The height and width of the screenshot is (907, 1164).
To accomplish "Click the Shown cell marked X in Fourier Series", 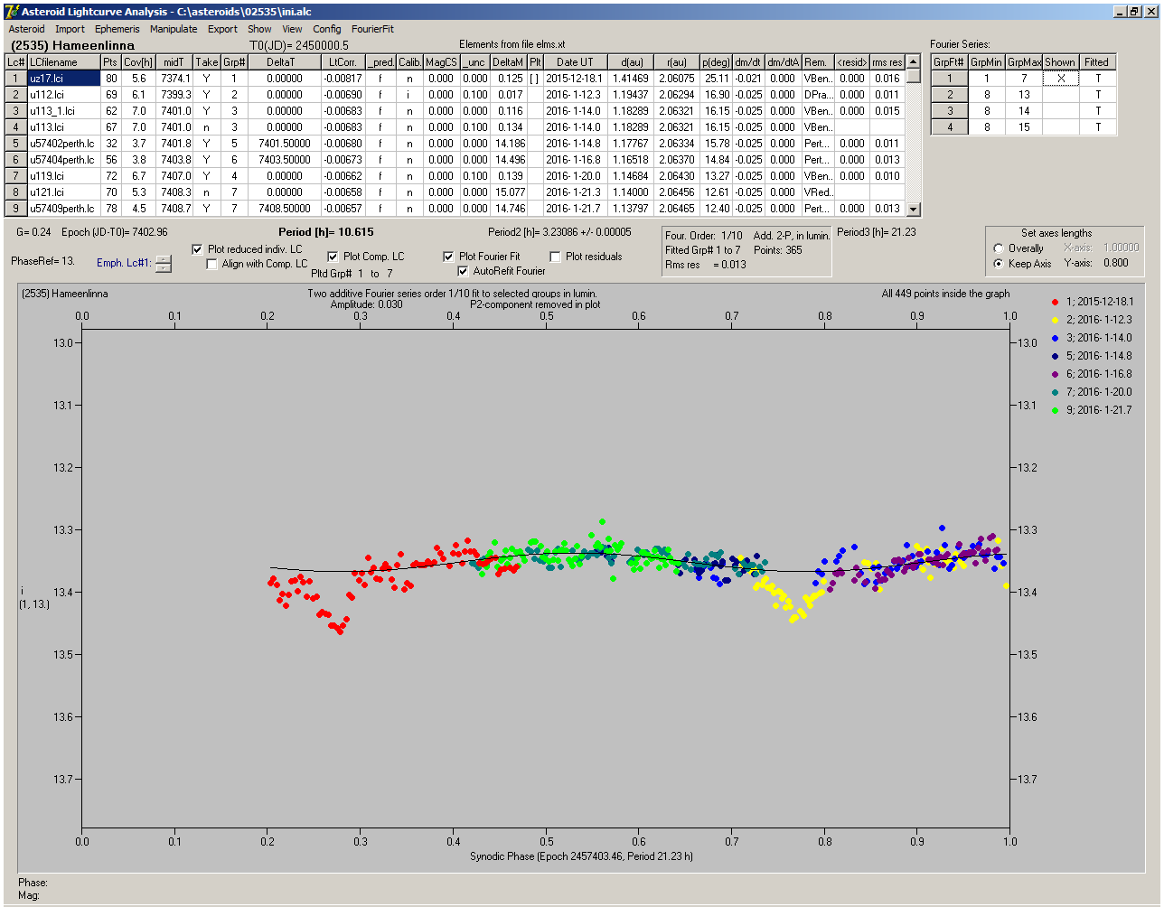I will click(1060, 79).
